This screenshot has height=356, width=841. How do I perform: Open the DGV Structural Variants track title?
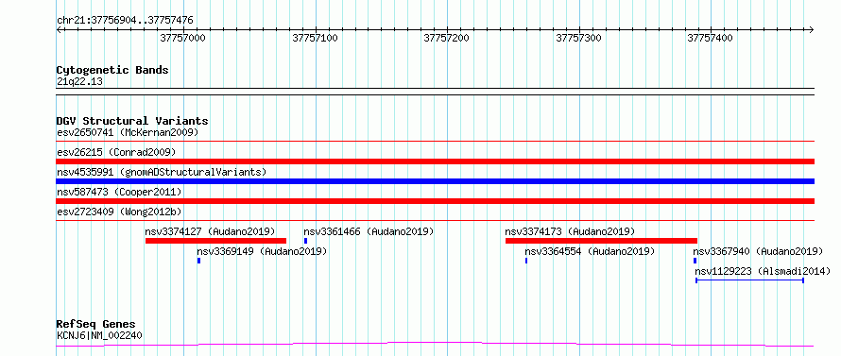tap(132, 121)
